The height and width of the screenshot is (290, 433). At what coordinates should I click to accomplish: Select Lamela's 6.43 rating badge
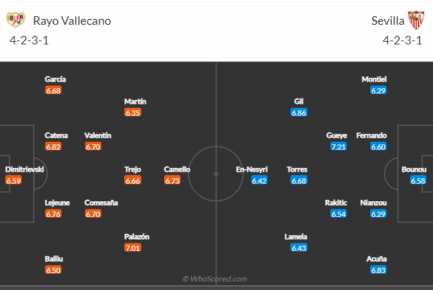point(299,248)
